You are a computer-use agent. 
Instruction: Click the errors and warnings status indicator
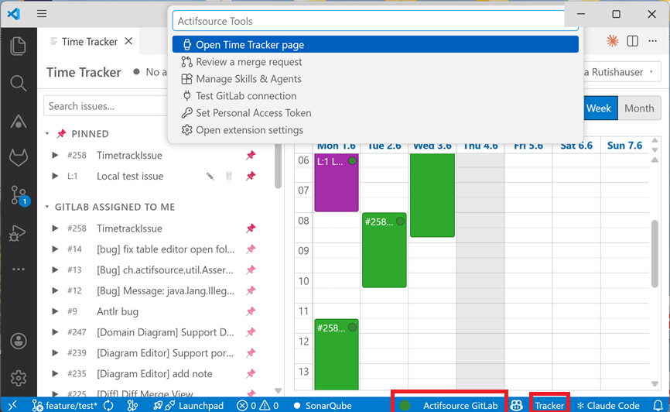pos(258,405)
